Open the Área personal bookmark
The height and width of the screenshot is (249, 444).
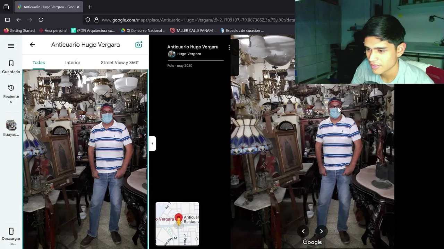pyautogui.click(x=53, y=30)
